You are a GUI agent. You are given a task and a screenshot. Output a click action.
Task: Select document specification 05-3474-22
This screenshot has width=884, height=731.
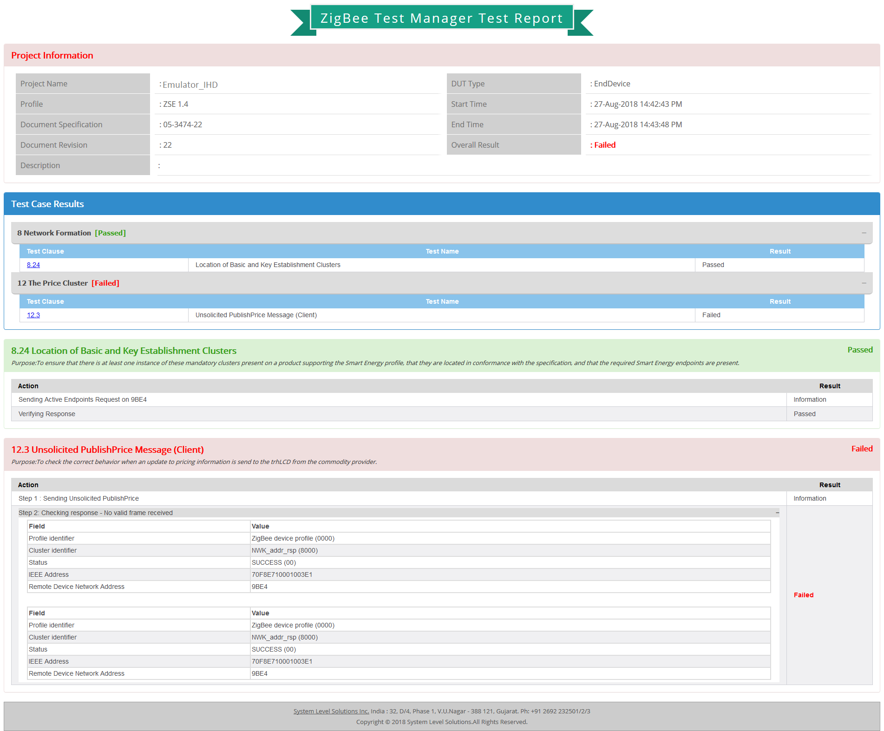[x=183, y=124]
